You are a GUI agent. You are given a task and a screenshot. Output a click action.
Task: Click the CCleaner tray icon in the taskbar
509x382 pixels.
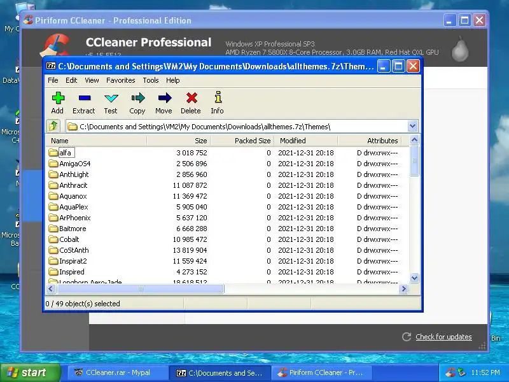coord(450,372)
